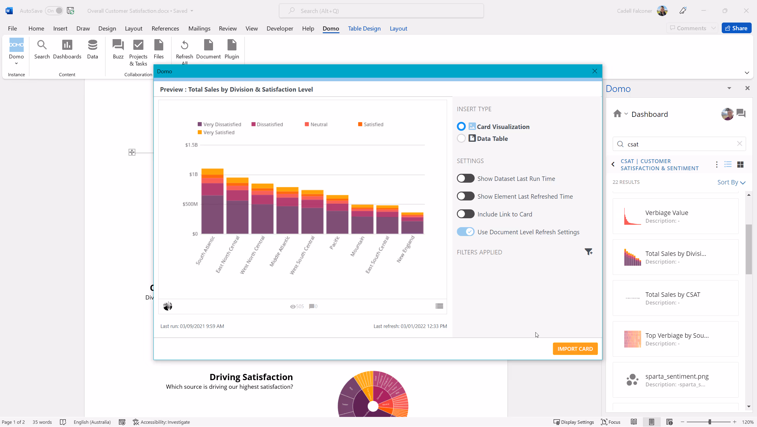Open the three-dot options menu for dashboard
The height and width of the screenshot is (427, 757).
coord(716,164)
